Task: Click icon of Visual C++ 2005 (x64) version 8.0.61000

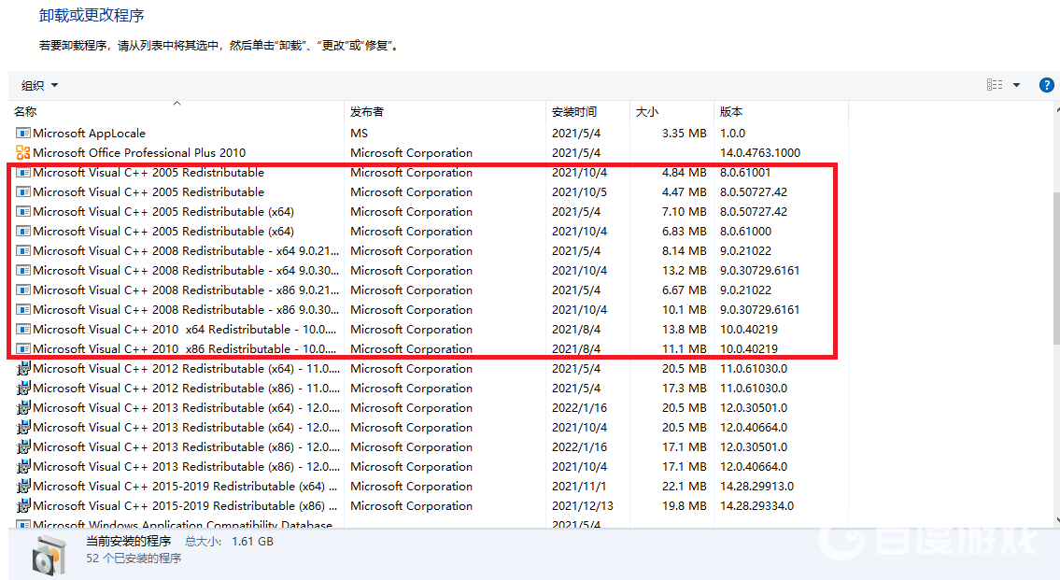Action: coord(23,232)
